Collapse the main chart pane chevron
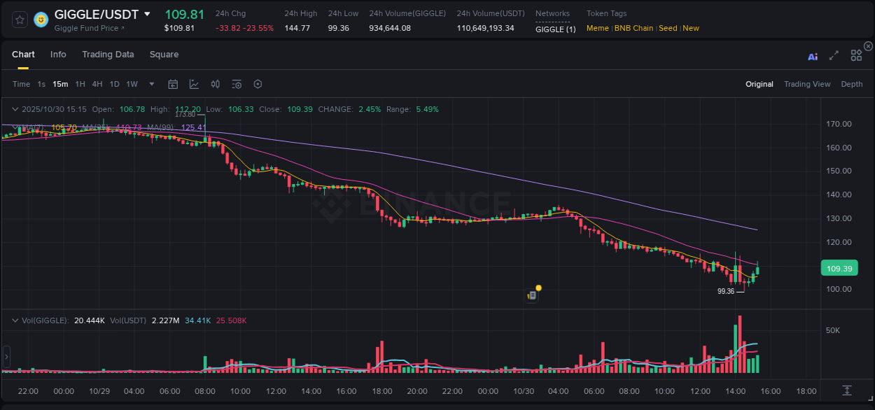Viewport: 875px width, 410px height. pos(15,109)
